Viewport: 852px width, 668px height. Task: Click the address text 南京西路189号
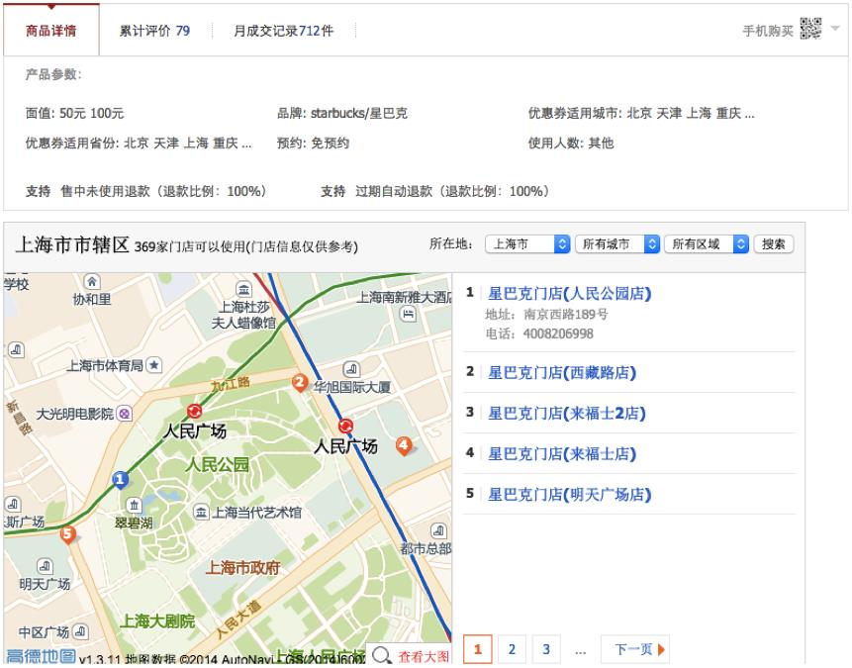click(566, 314)
